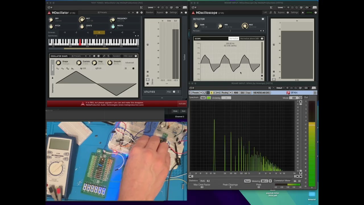
Task: Open SPAN hamburger menu
Action: 315,93
